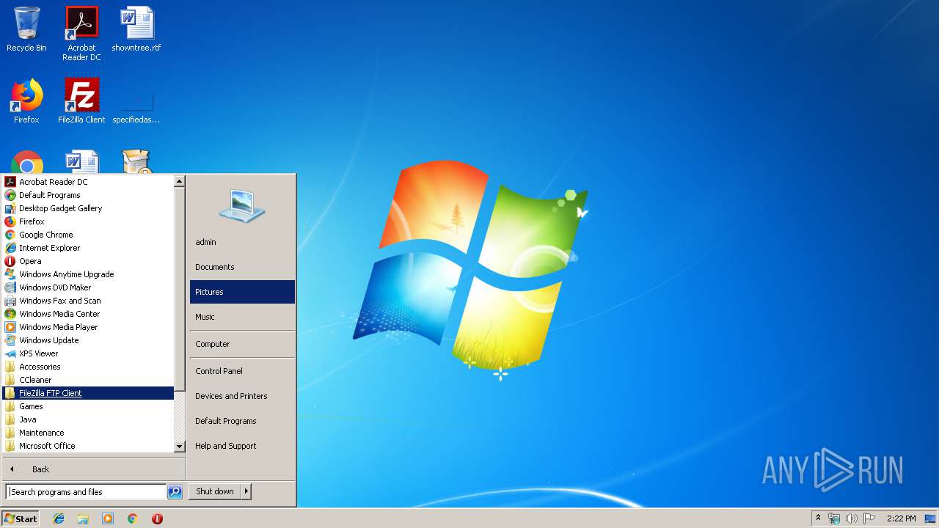Image resolution: width=939 pixels, height=528 pixels.
Task: Click the 2:22 PM taskbar clock
Action: [901, 518]
